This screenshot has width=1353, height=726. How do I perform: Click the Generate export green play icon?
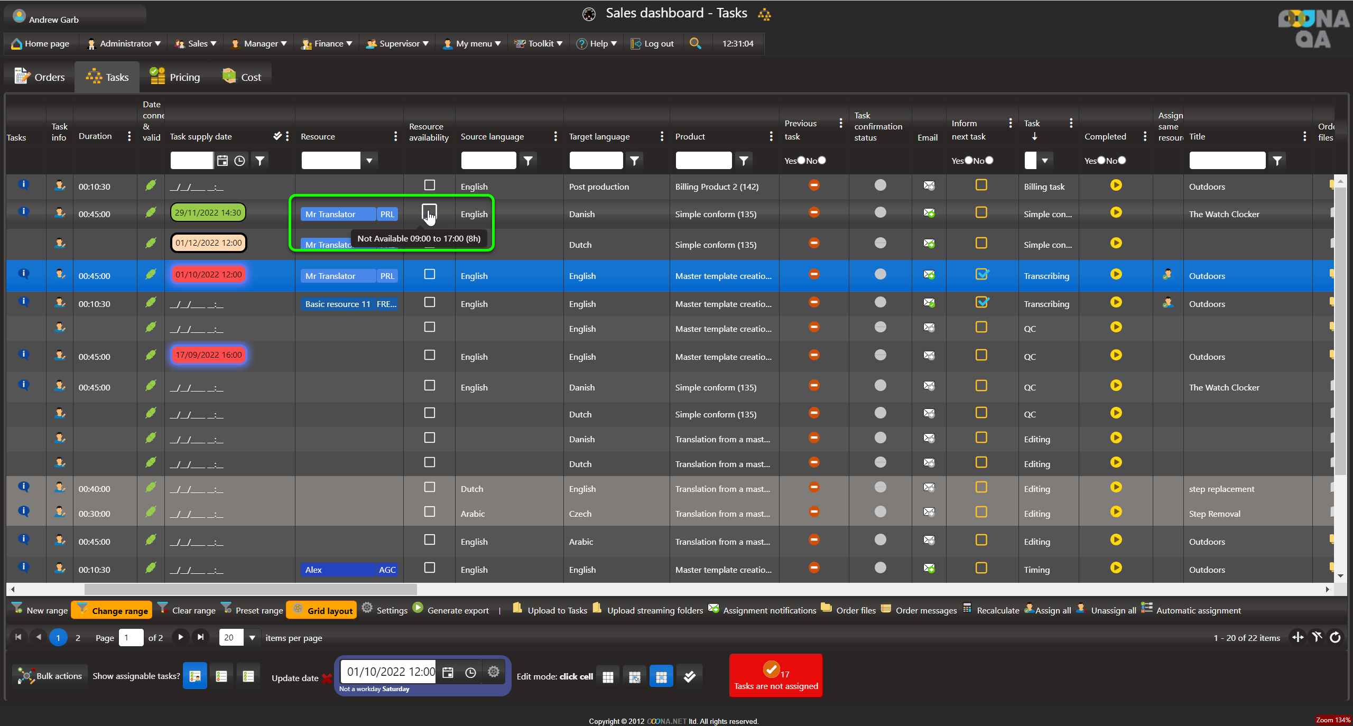pos(418,608)
